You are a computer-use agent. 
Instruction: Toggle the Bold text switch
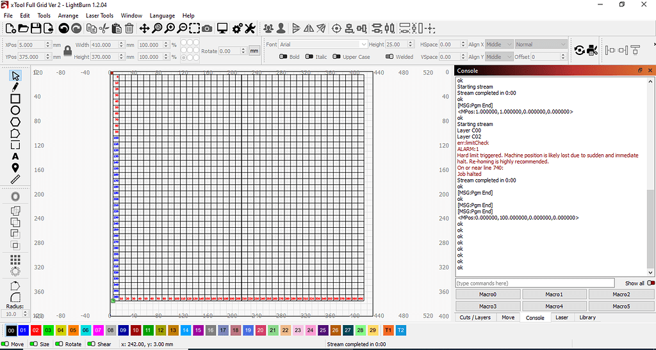pos(284,57)
